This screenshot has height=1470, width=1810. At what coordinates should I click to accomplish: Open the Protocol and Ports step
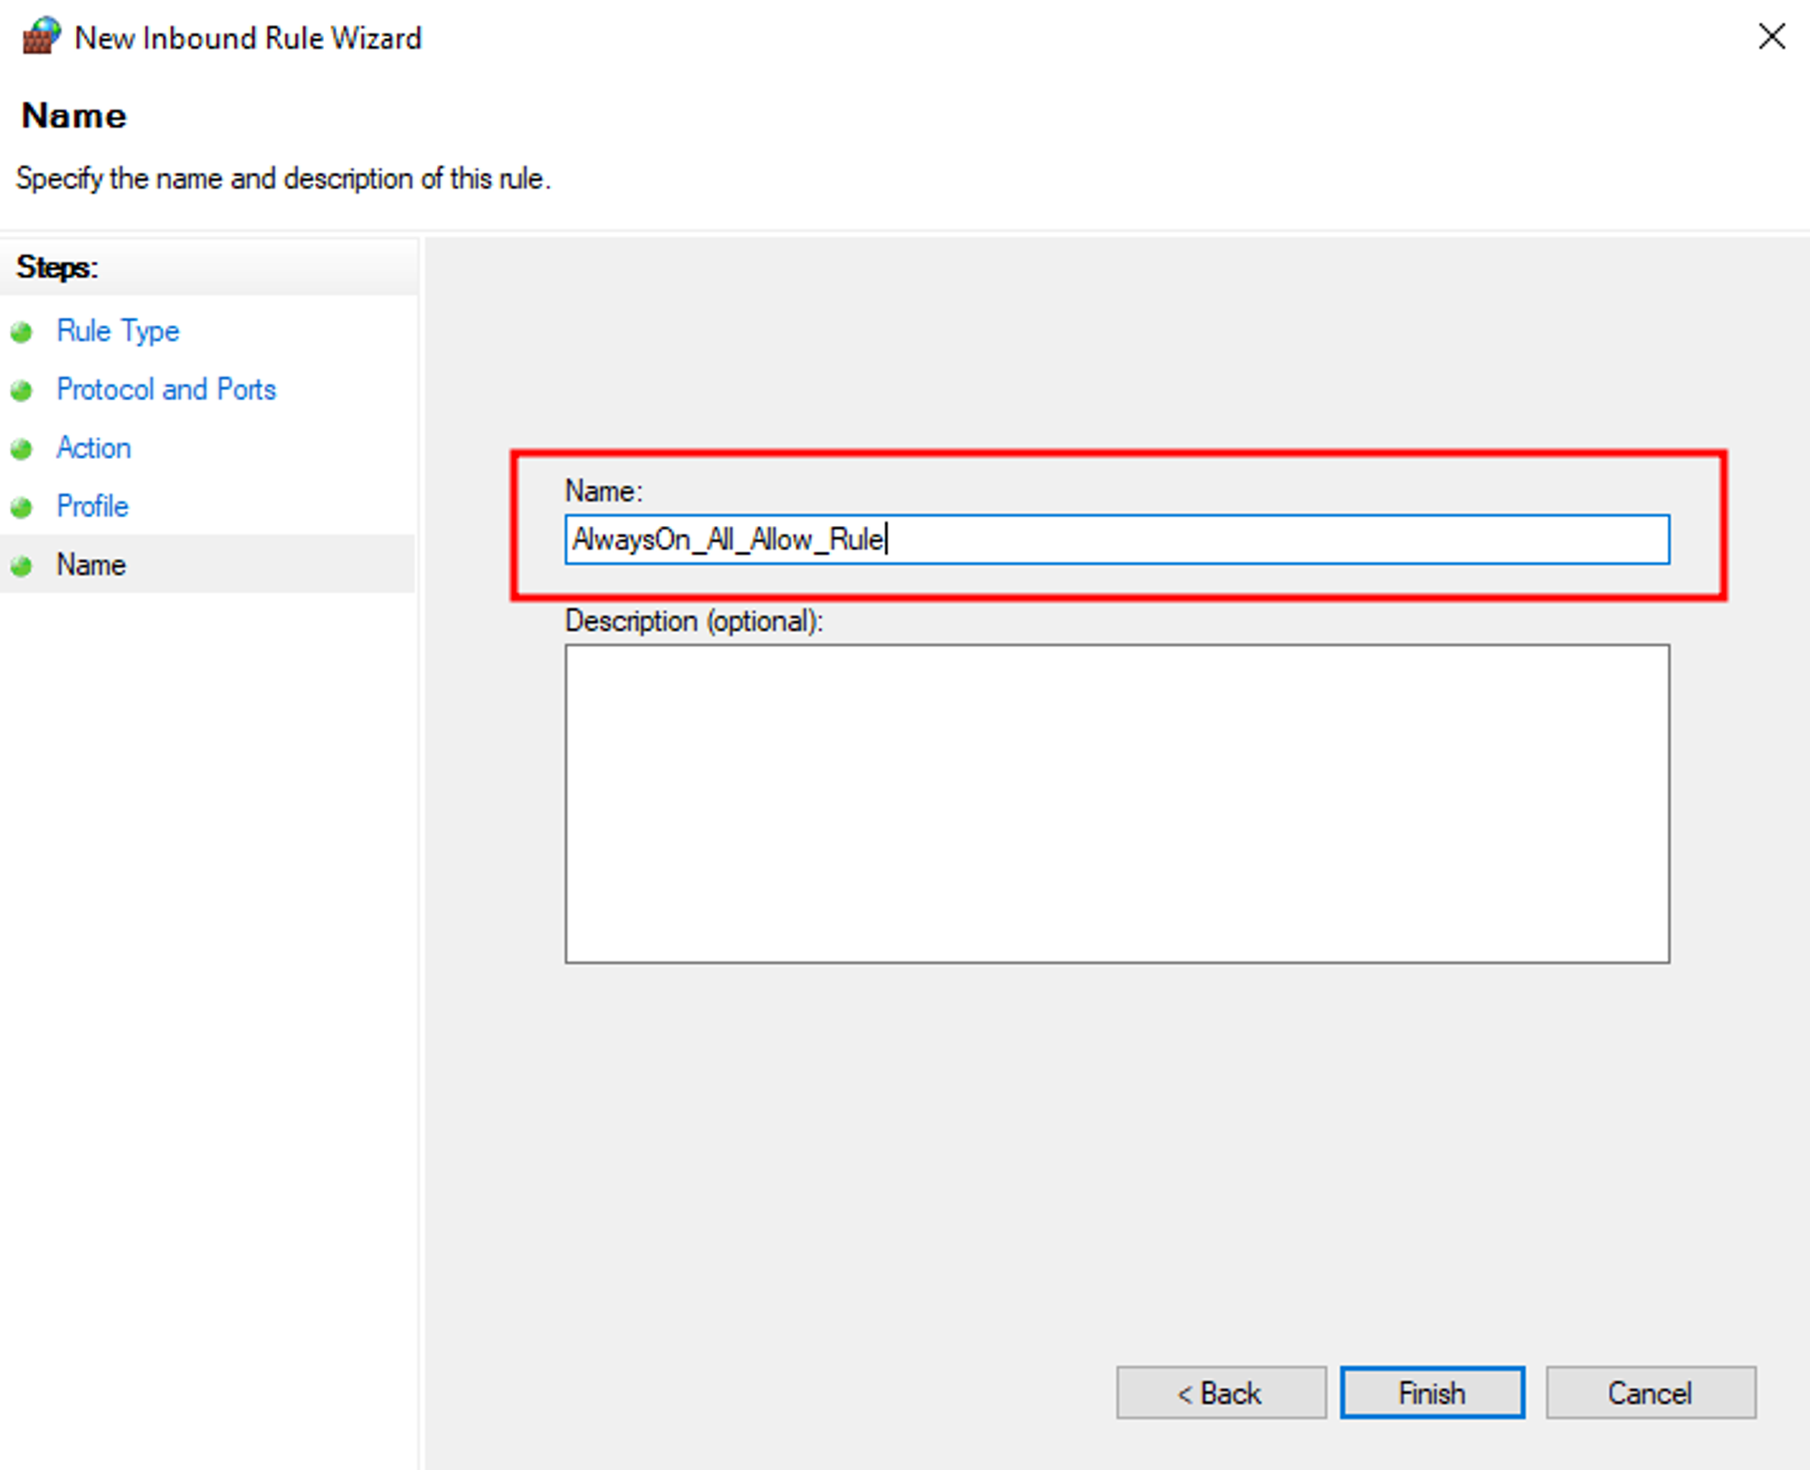pyautogui.click(x=166, y=389)
